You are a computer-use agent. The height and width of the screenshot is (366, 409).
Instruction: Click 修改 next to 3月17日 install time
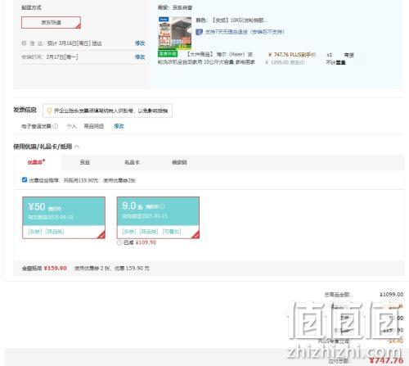140,56
